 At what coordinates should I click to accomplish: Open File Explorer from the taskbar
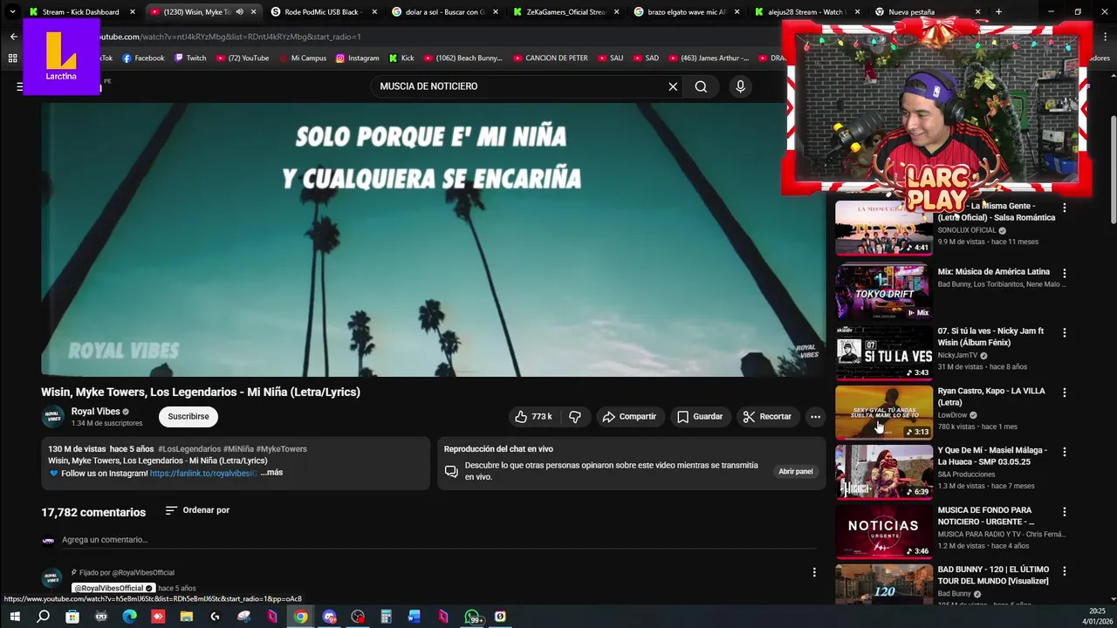click(187, 617)
